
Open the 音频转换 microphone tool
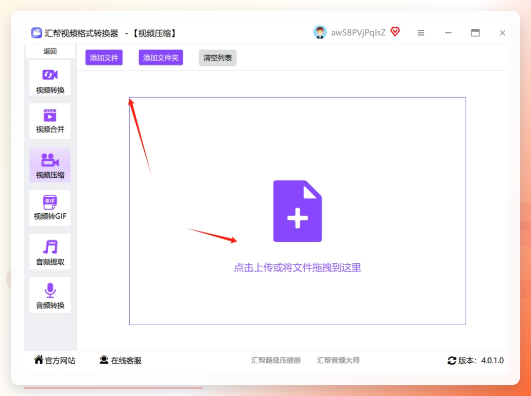pos(50,295)
